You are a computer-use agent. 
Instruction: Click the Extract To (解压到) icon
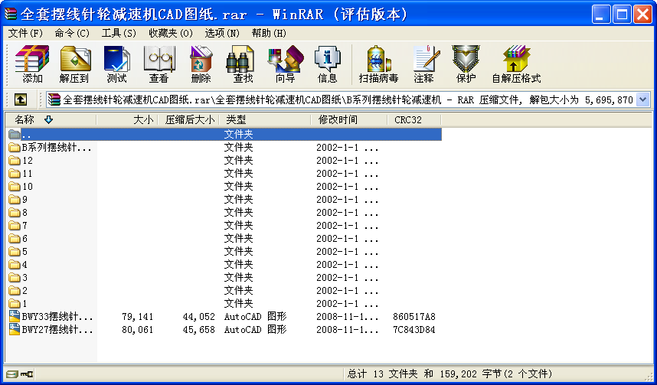74,64
